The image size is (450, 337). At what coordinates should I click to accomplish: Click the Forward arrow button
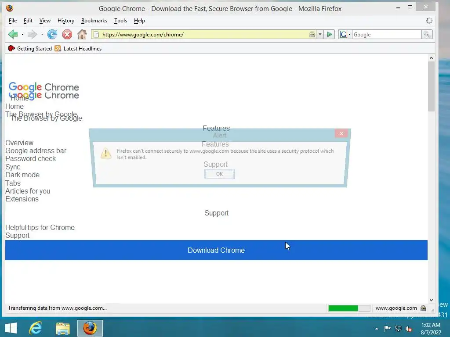click(33, 34)
